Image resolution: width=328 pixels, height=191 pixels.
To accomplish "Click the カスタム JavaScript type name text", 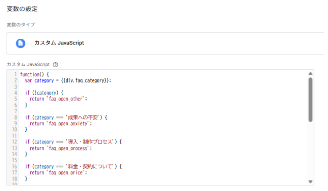I will pos(59,43).
